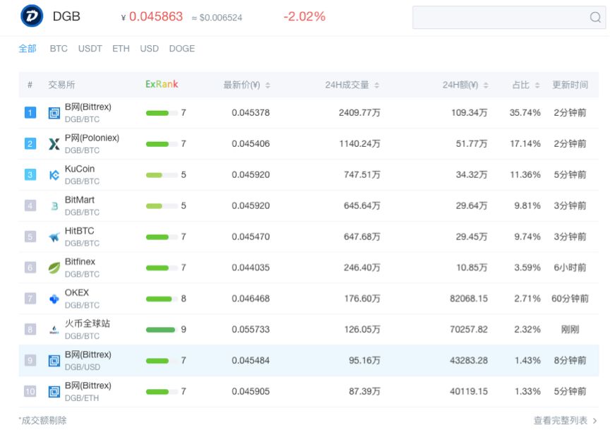The image size is (610, 430).
Task: Click the 更新时间 column header
Action: pos(570,85)
